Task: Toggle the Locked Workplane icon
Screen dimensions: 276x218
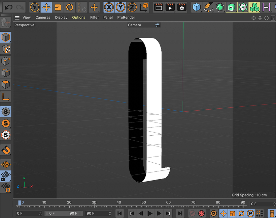Action: click(6, 176)
